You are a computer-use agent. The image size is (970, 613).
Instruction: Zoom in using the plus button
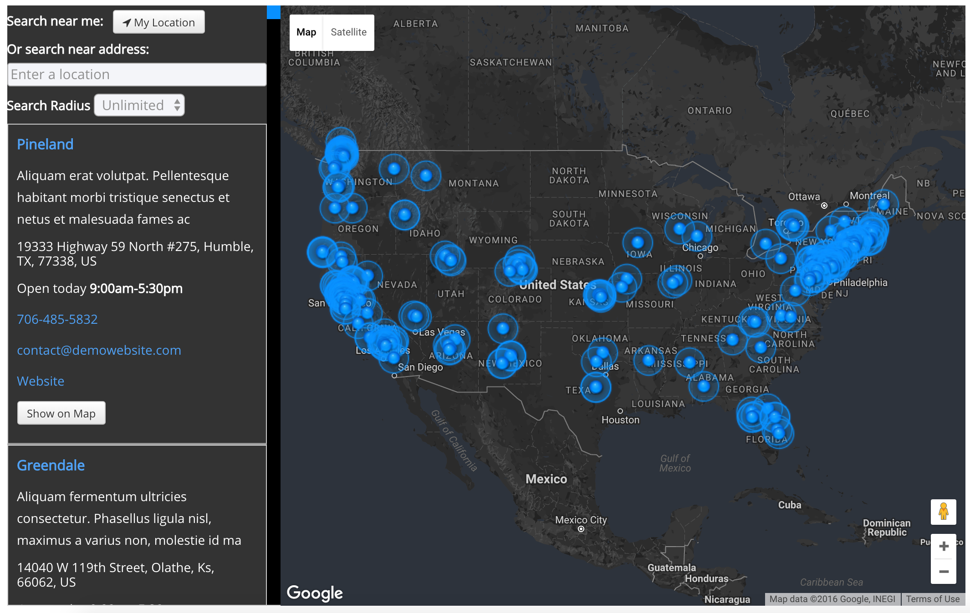944,546
